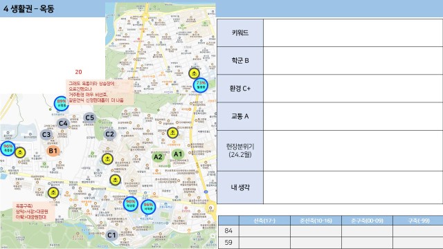The width and height of the screenshot is (443, 249).
Task: Select the green A2 zone marker
Action: click(158, 157)
